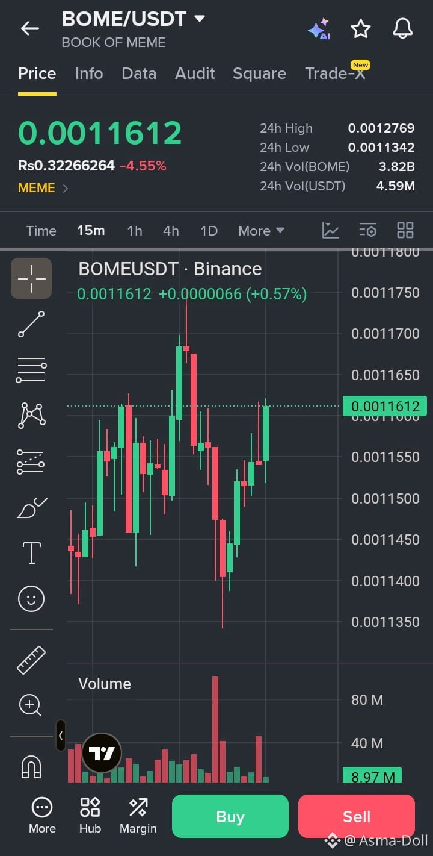The width and height of the screenshot is (433, 856).
Task: Collapse the drawing toolbar with side arrow
Action: point(61,736)
